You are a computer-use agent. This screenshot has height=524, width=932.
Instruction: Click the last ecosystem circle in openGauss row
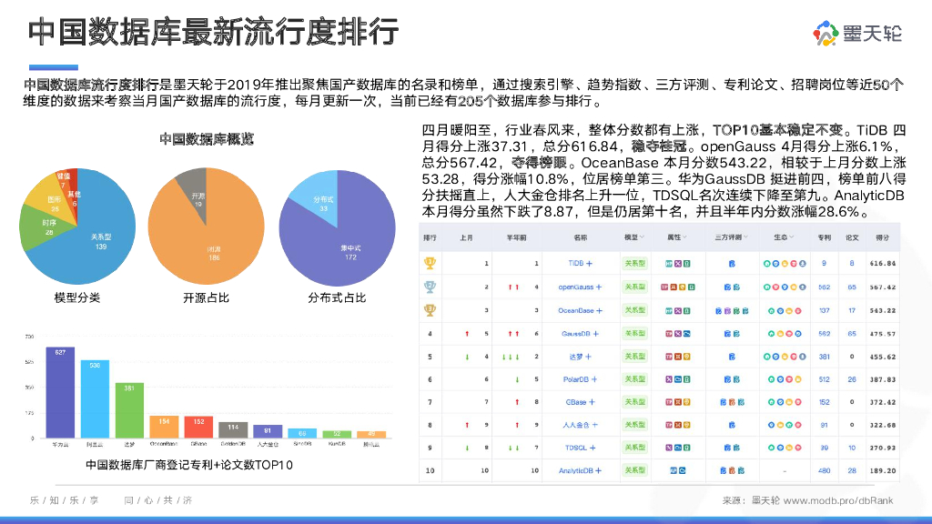pos(803,287)
